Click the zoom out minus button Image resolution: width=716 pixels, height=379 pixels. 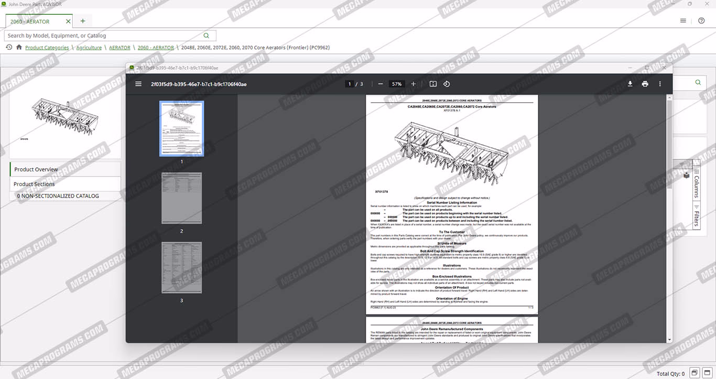coord(381,84)
